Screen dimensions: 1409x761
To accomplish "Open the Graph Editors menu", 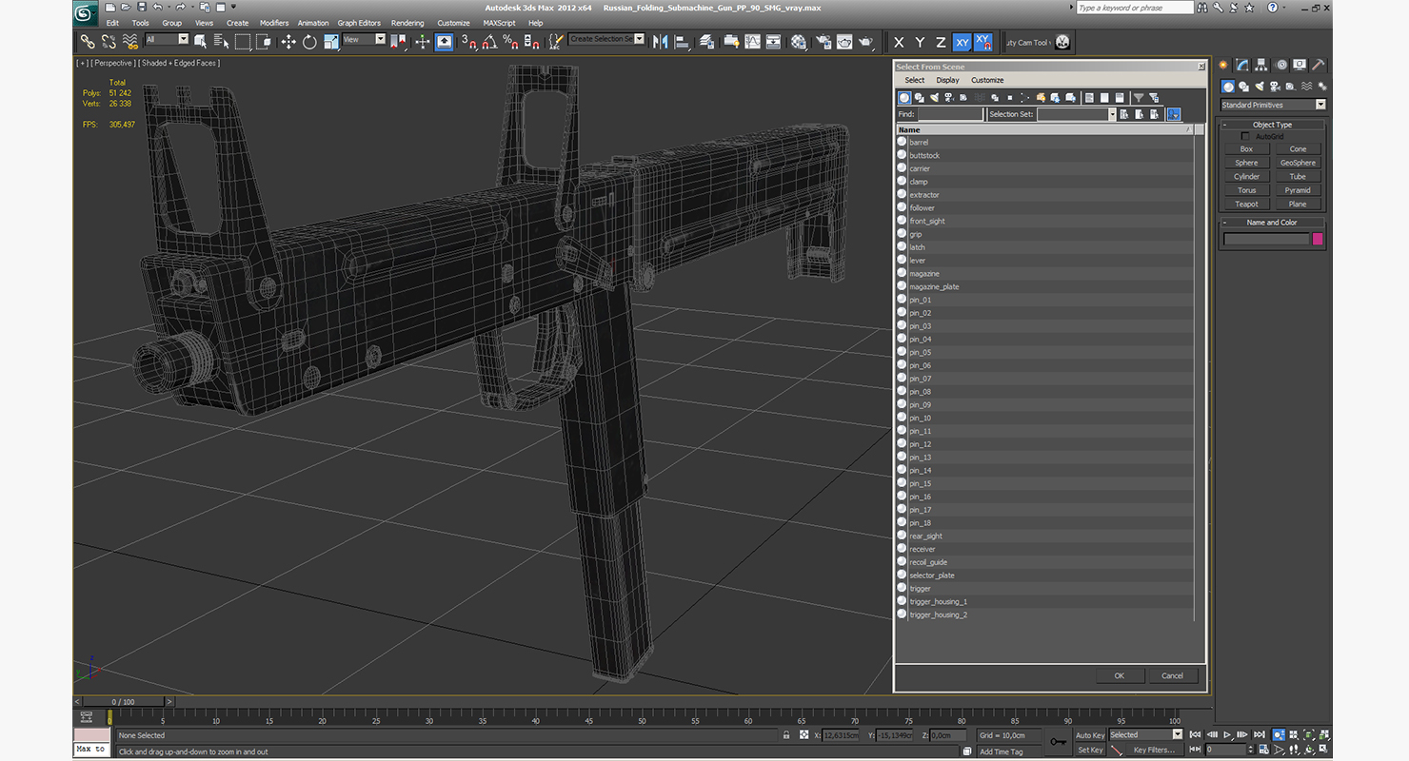I will coord(359,23).
